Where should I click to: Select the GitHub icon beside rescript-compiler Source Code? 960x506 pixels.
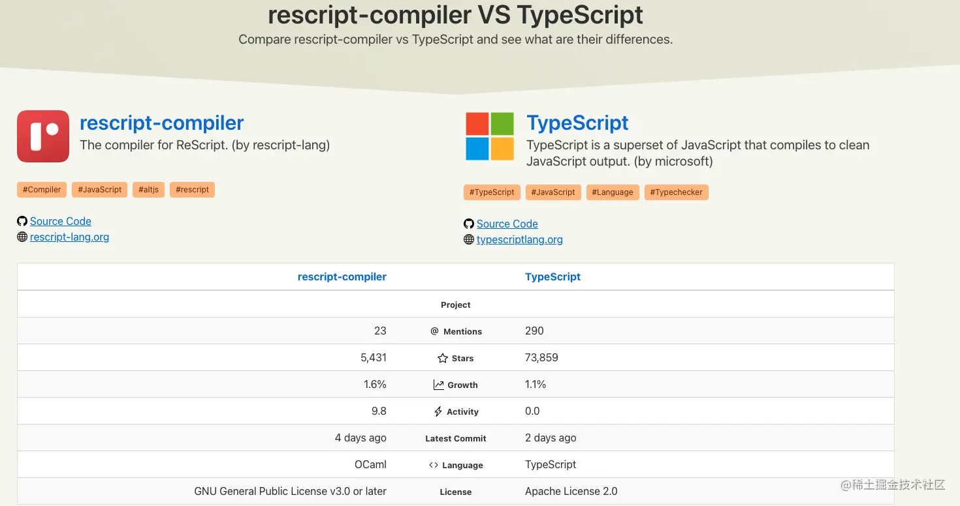pos(22,221)
